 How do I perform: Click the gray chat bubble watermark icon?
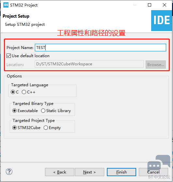159,163
